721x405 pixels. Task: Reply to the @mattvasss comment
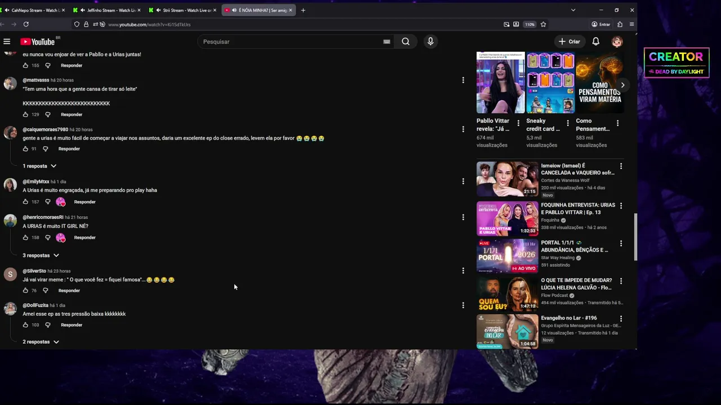coord(72,115)
